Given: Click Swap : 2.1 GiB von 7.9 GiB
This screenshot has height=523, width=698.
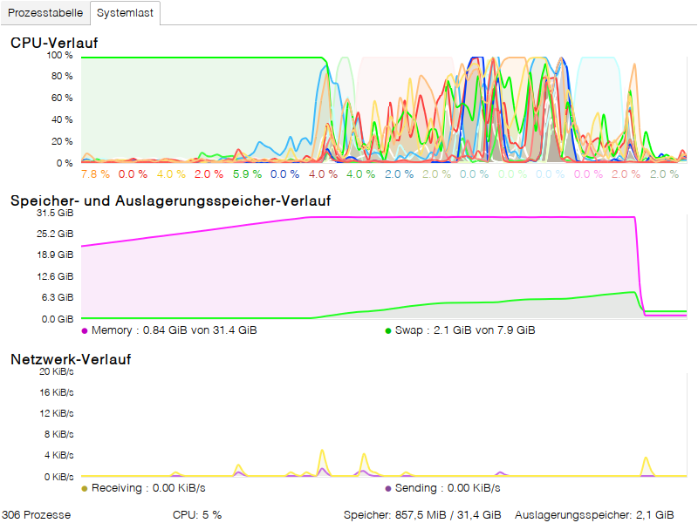Looking at the screenshot, I should click(x=465, y=330).
